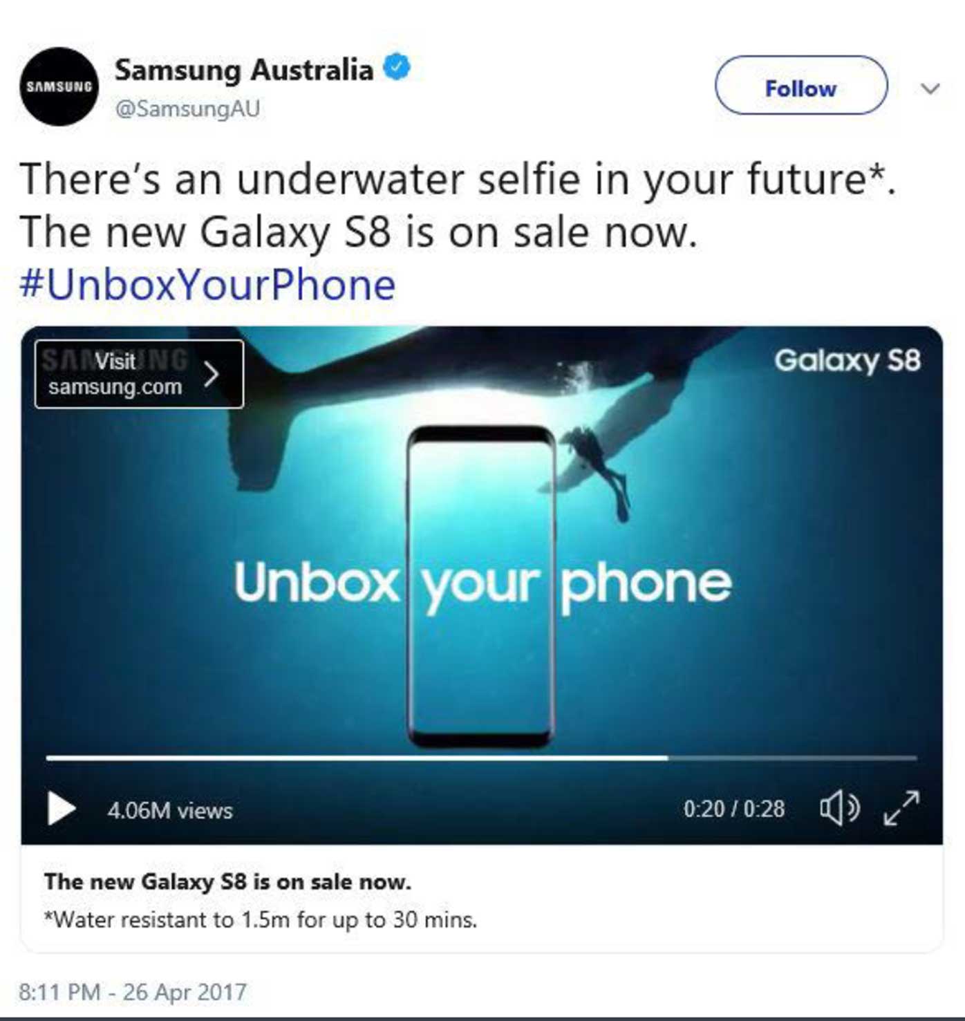The image size is (965, 1021).
Task: Play the Galaxy S8 video
Action: (x=61, y=808)
